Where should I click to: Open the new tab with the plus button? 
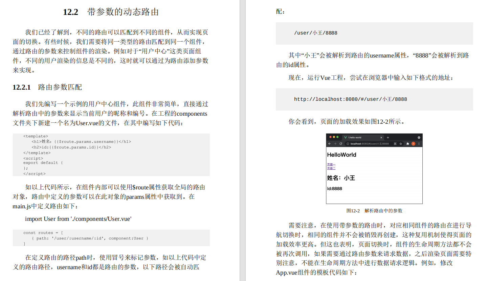[388, 138]
